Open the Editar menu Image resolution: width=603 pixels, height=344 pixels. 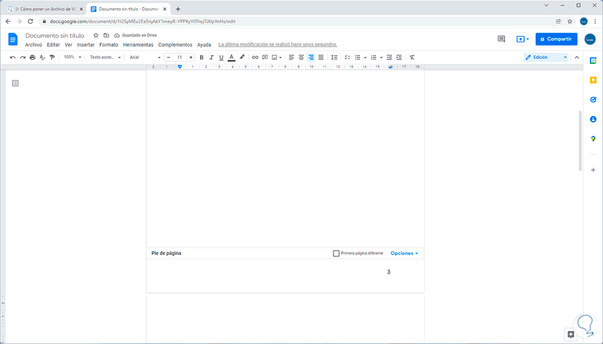(53, 45)
